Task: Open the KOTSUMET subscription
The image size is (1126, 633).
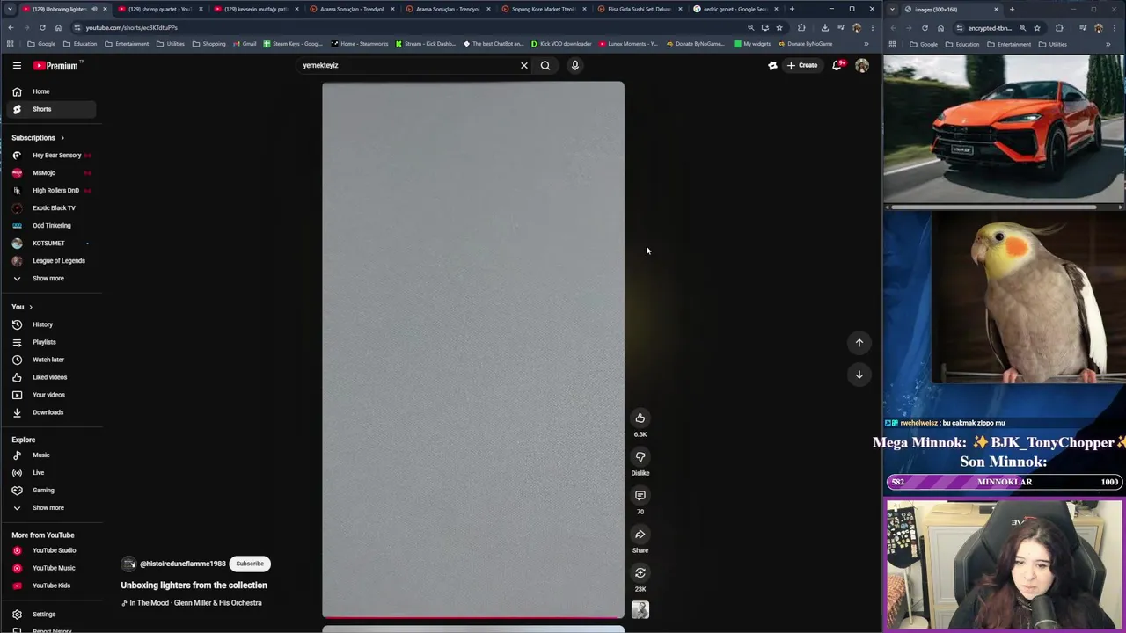Action: coord(53,243)
